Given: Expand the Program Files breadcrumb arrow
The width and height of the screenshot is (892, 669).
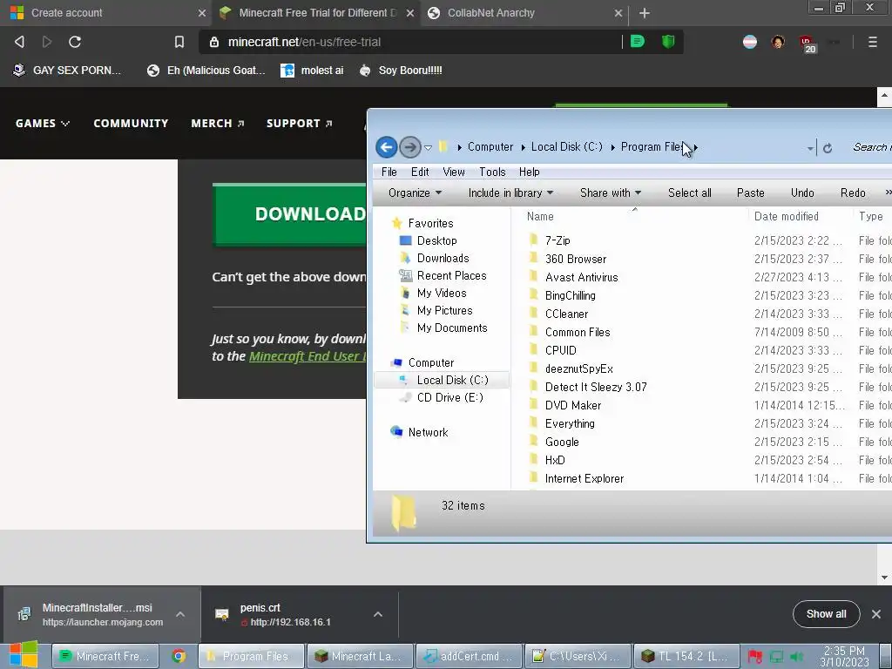Looking at the screenshot, I should pos(695,147).
